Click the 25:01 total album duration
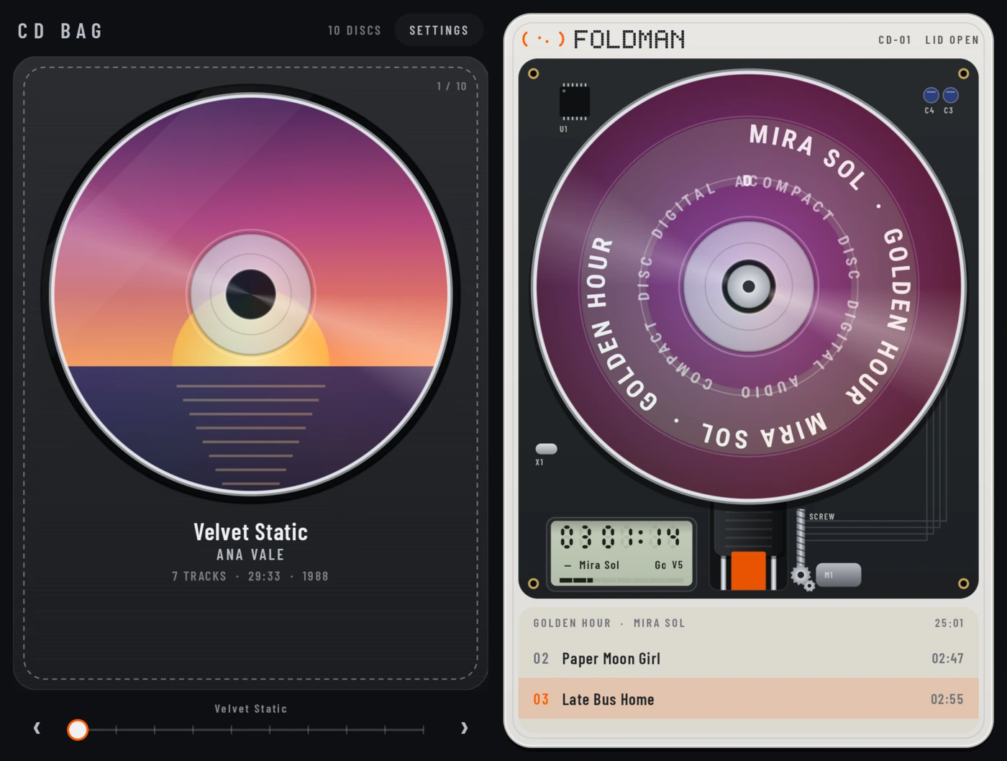The height and width of the screenshot is (761, 1007). (x=949, y=623)
